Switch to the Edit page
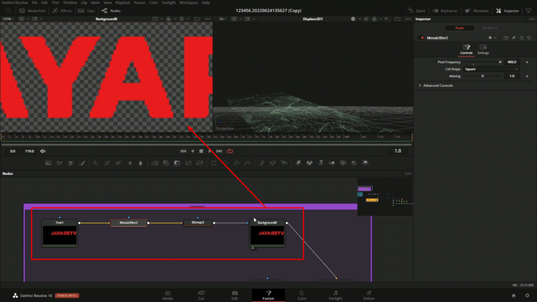Viewport: 537px width, 302px height. coord(235,296)
